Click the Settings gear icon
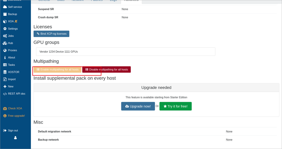Viewport: 282px width, 149px height. coord(5,29)
